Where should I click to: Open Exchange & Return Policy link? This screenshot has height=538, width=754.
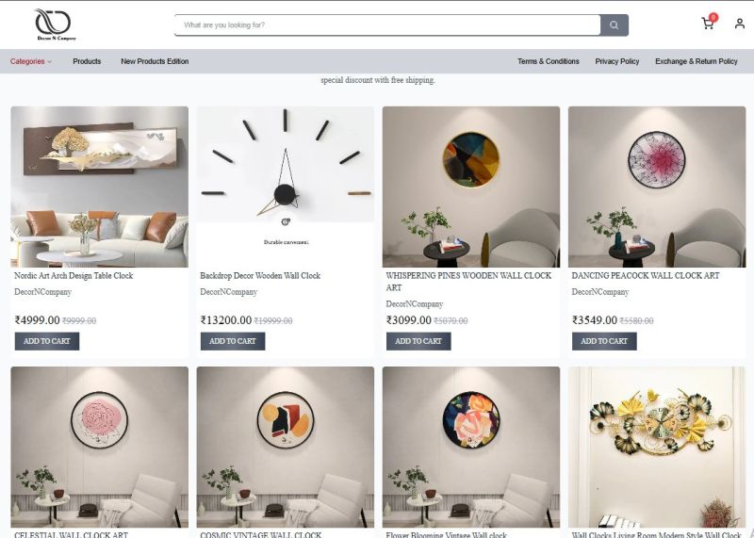[x=697, y=61]
